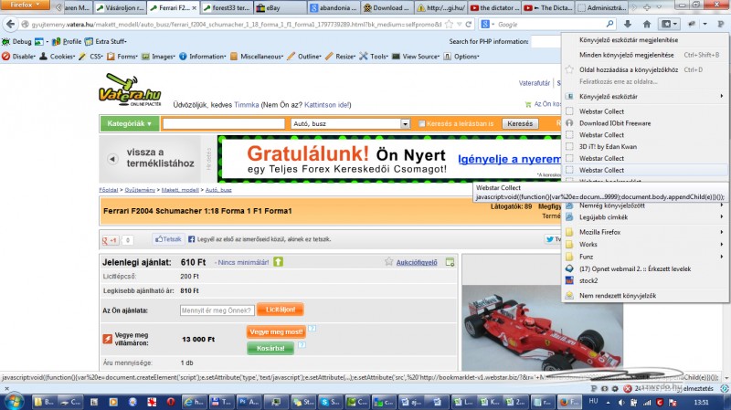Click the browser back arrow button
Viewport: 731px width, 410px height.
click(x=11, y=24)
